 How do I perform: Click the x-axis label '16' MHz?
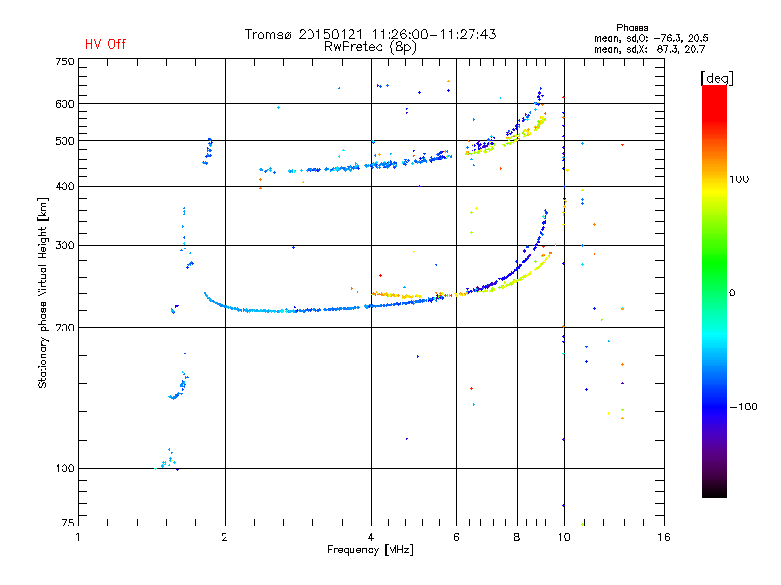point(664,537)
